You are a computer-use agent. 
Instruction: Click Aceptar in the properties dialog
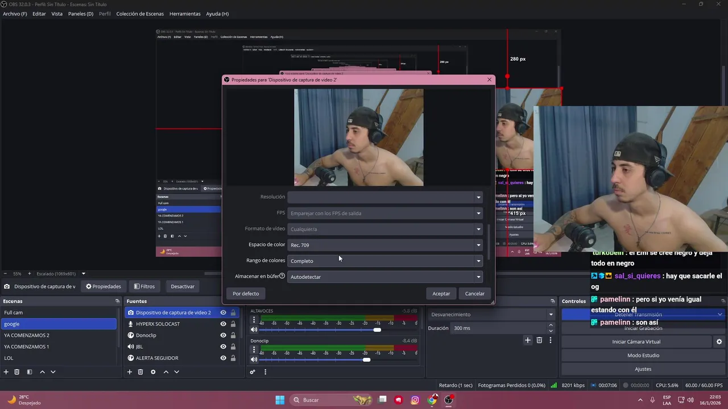tap(441, 294)
